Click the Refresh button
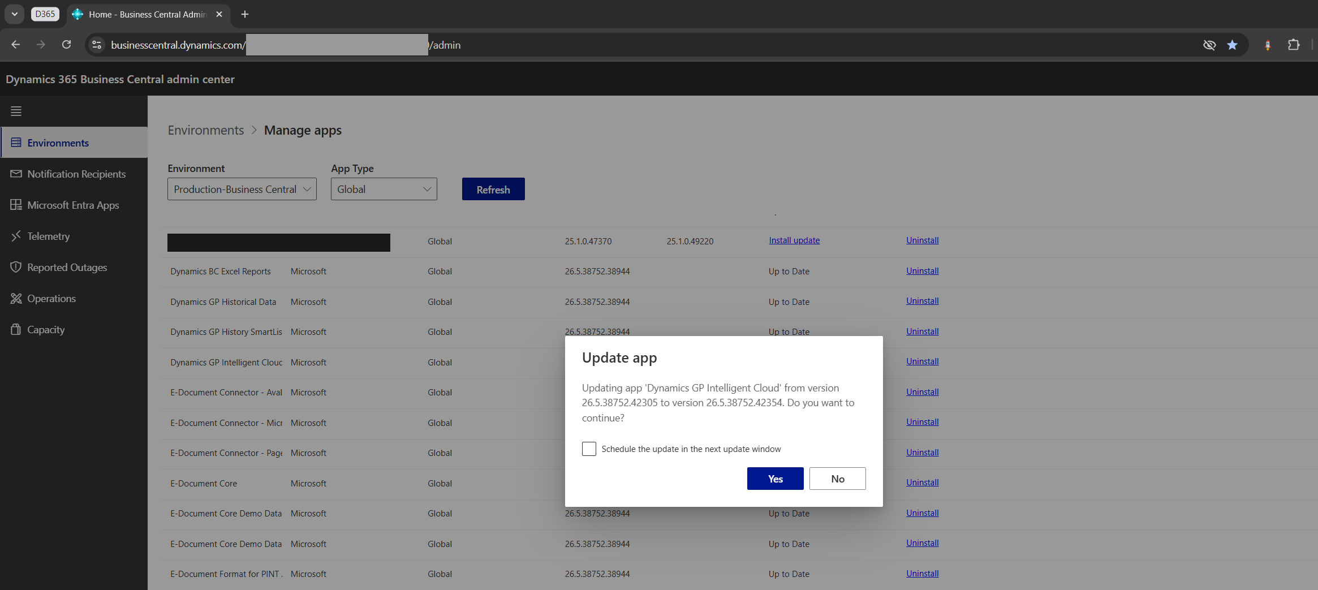Screen dimensions: 1318x590 click(x=493, y=189)
